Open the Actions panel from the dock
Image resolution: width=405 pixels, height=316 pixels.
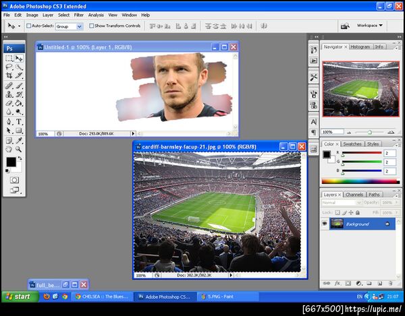click(x=314, y=61)
